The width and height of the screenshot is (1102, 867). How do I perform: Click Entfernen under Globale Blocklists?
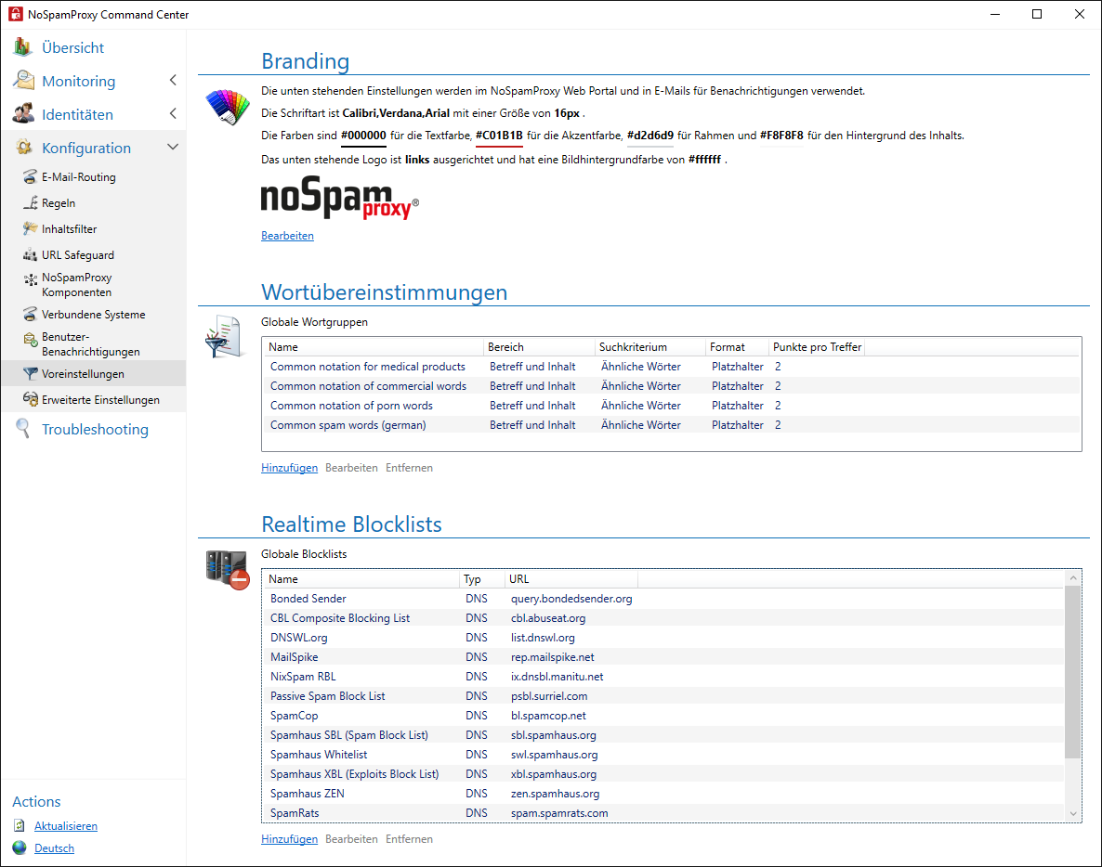409,839
